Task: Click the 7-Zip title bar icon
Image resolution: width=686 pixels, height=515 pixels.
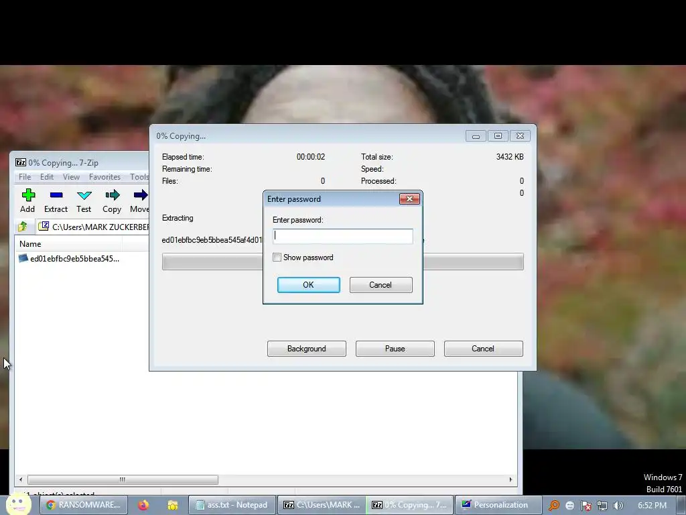Action: [x=21, y=162]
